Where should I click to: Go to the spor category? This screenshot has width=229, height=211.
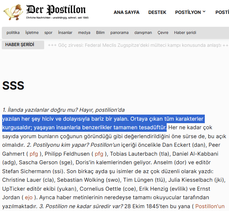[x=48, y=32]
